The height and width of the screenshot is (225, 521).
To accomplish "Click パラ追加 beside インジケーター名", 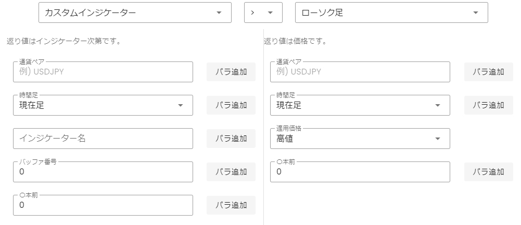I will pyautogui.click(x=231, y=139).
